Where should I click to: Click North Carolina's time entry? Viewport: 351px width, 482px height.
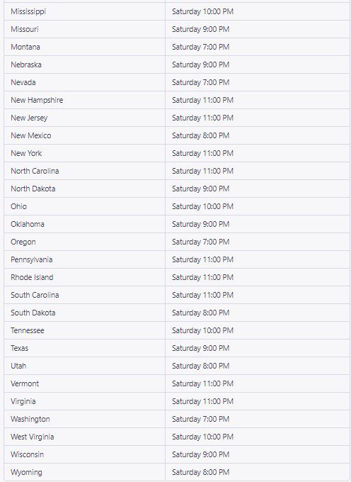202,172
